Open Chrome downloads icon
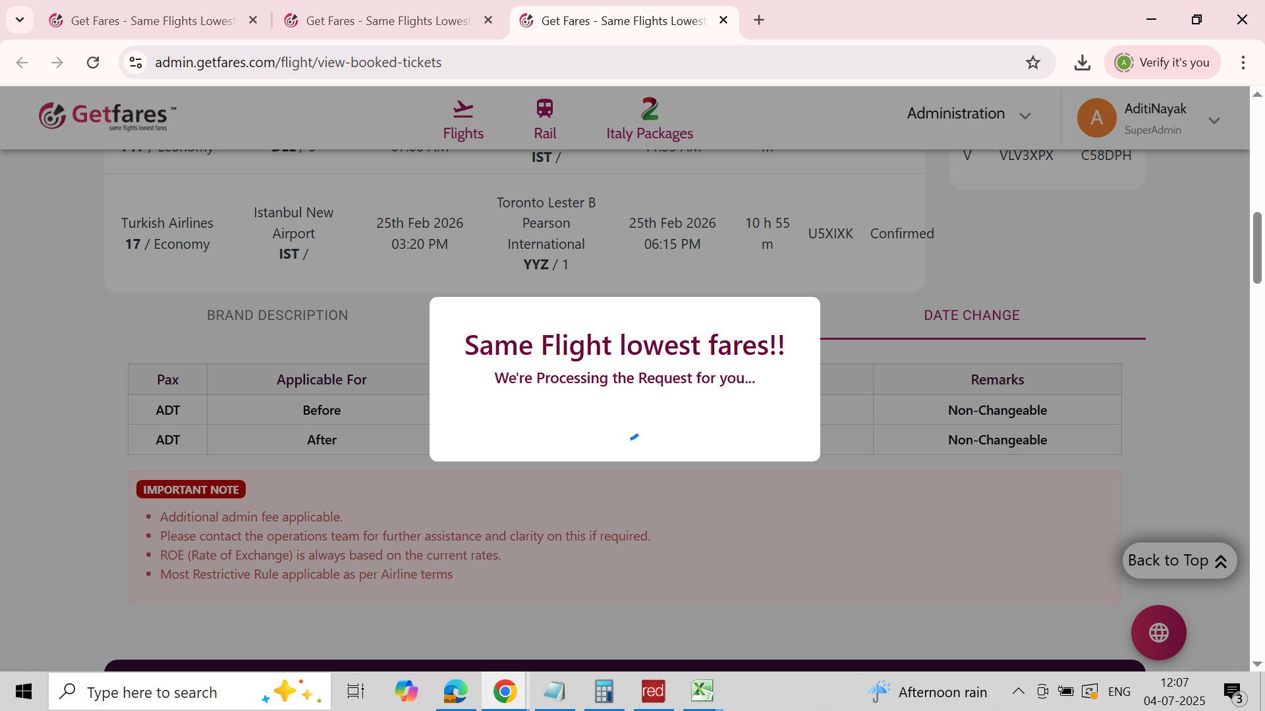The image size is (1265, 711). [x=1082, y=63]
